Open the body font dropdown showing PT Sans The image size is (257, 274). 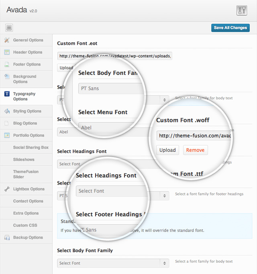(164, 99)
